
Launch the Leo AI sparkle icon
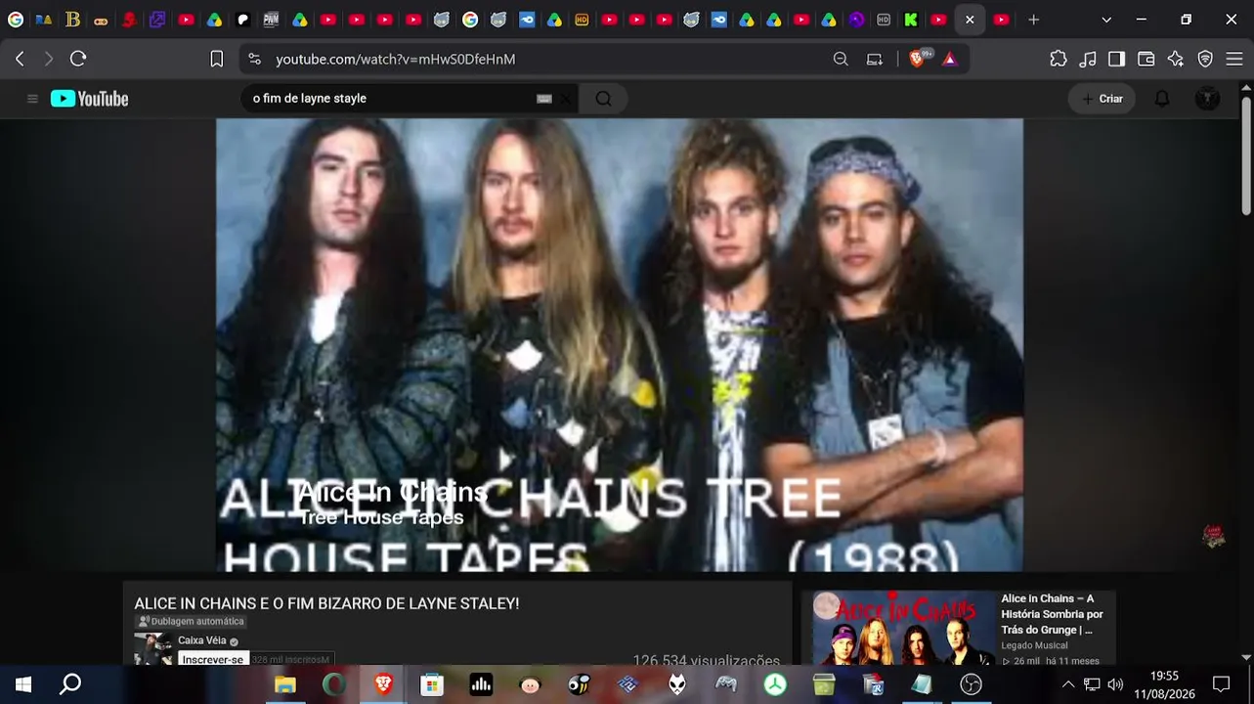(1176, 59)
